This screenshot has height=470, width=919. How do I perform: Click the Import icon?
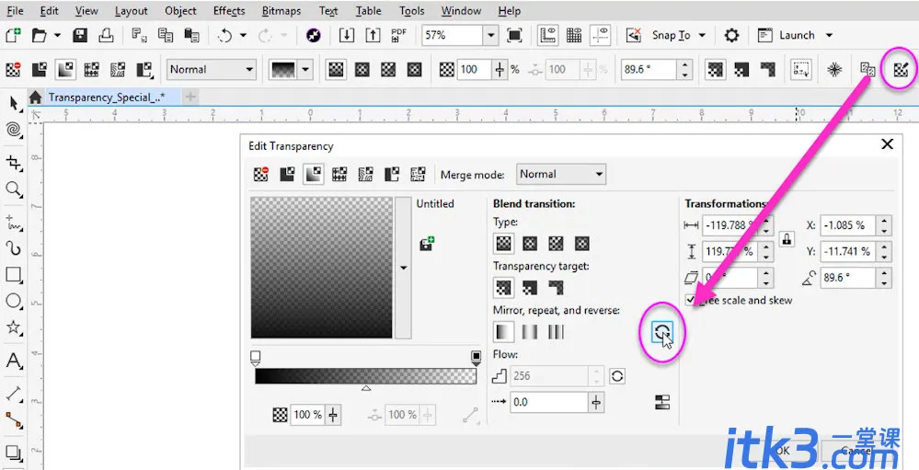tap(347, 35)
